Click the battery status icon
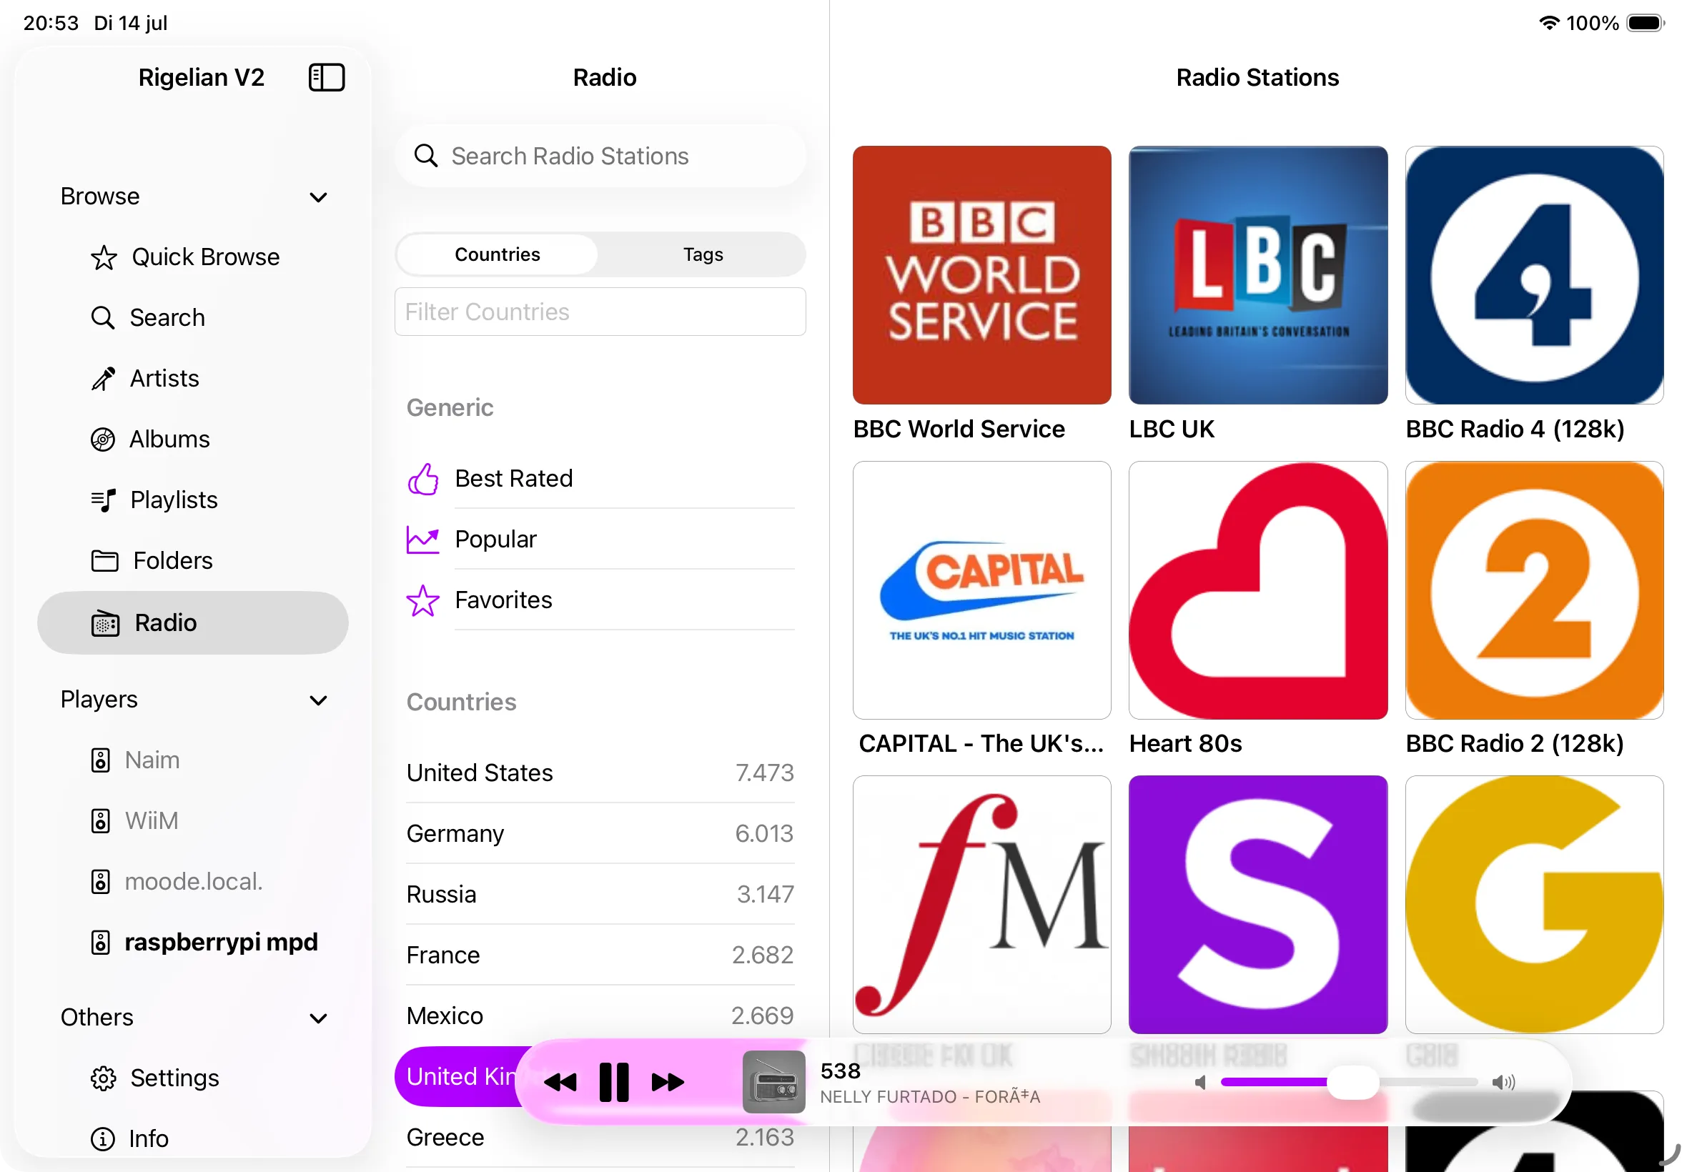1687x1172 pixels. 1645,23
